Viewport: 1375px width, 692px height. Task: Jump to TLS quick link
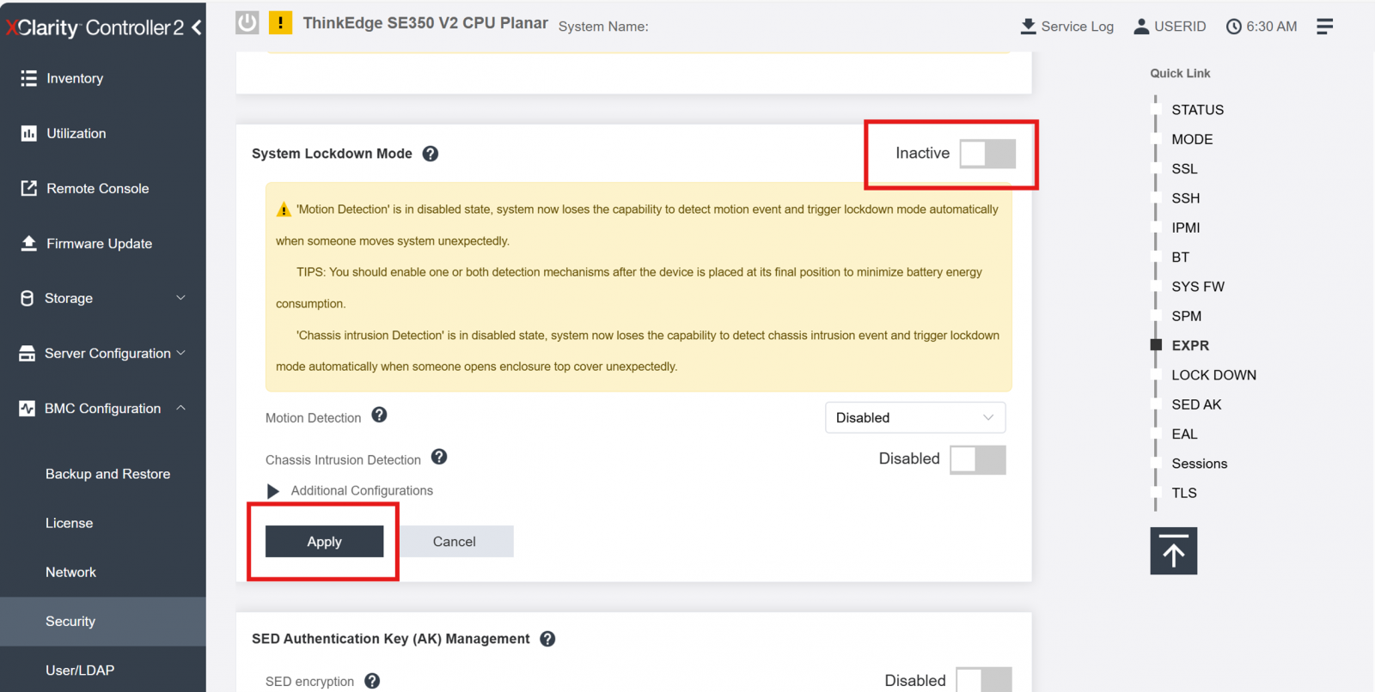click(1183, 493)
